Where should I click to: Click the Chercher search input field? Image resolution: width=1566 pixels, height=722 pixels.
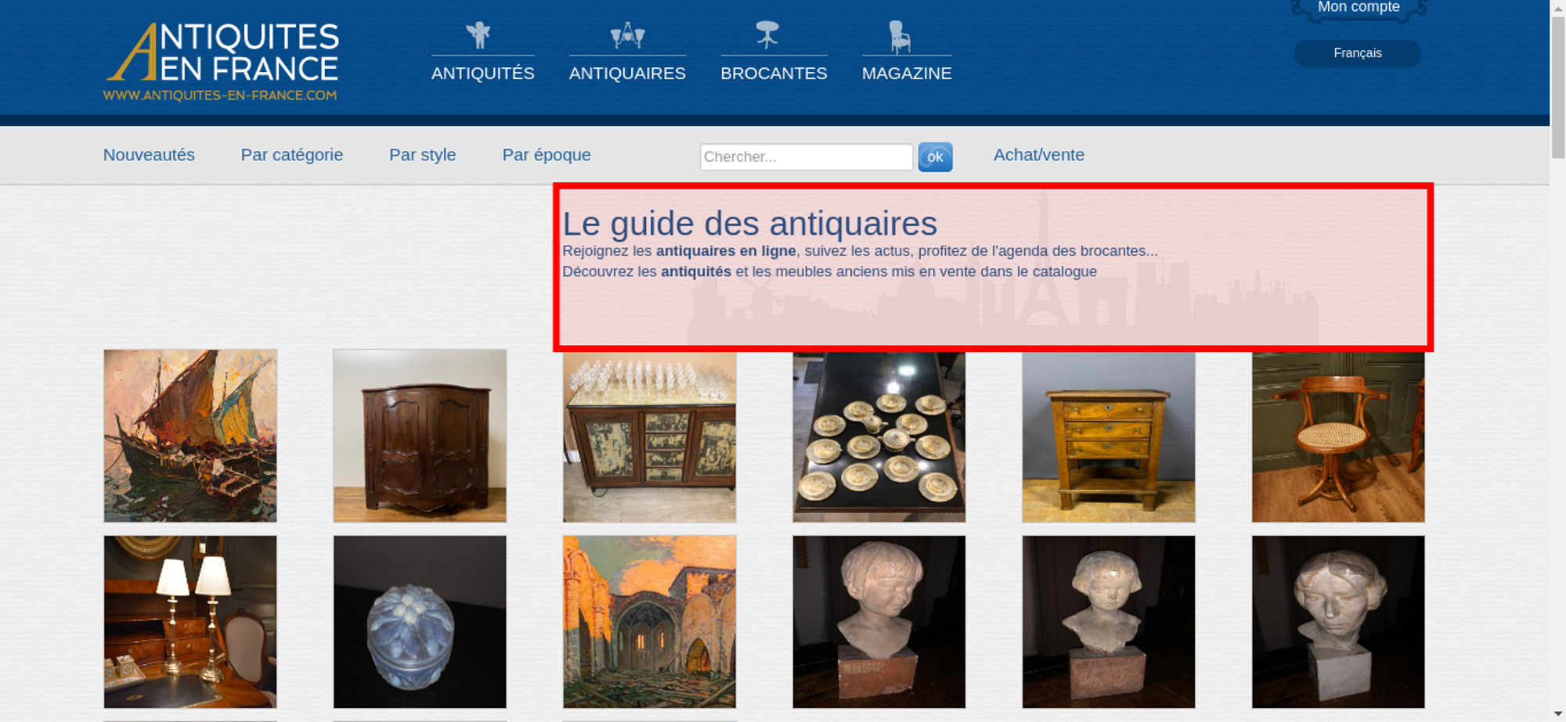pyautogui.click(x=806, y=156)
